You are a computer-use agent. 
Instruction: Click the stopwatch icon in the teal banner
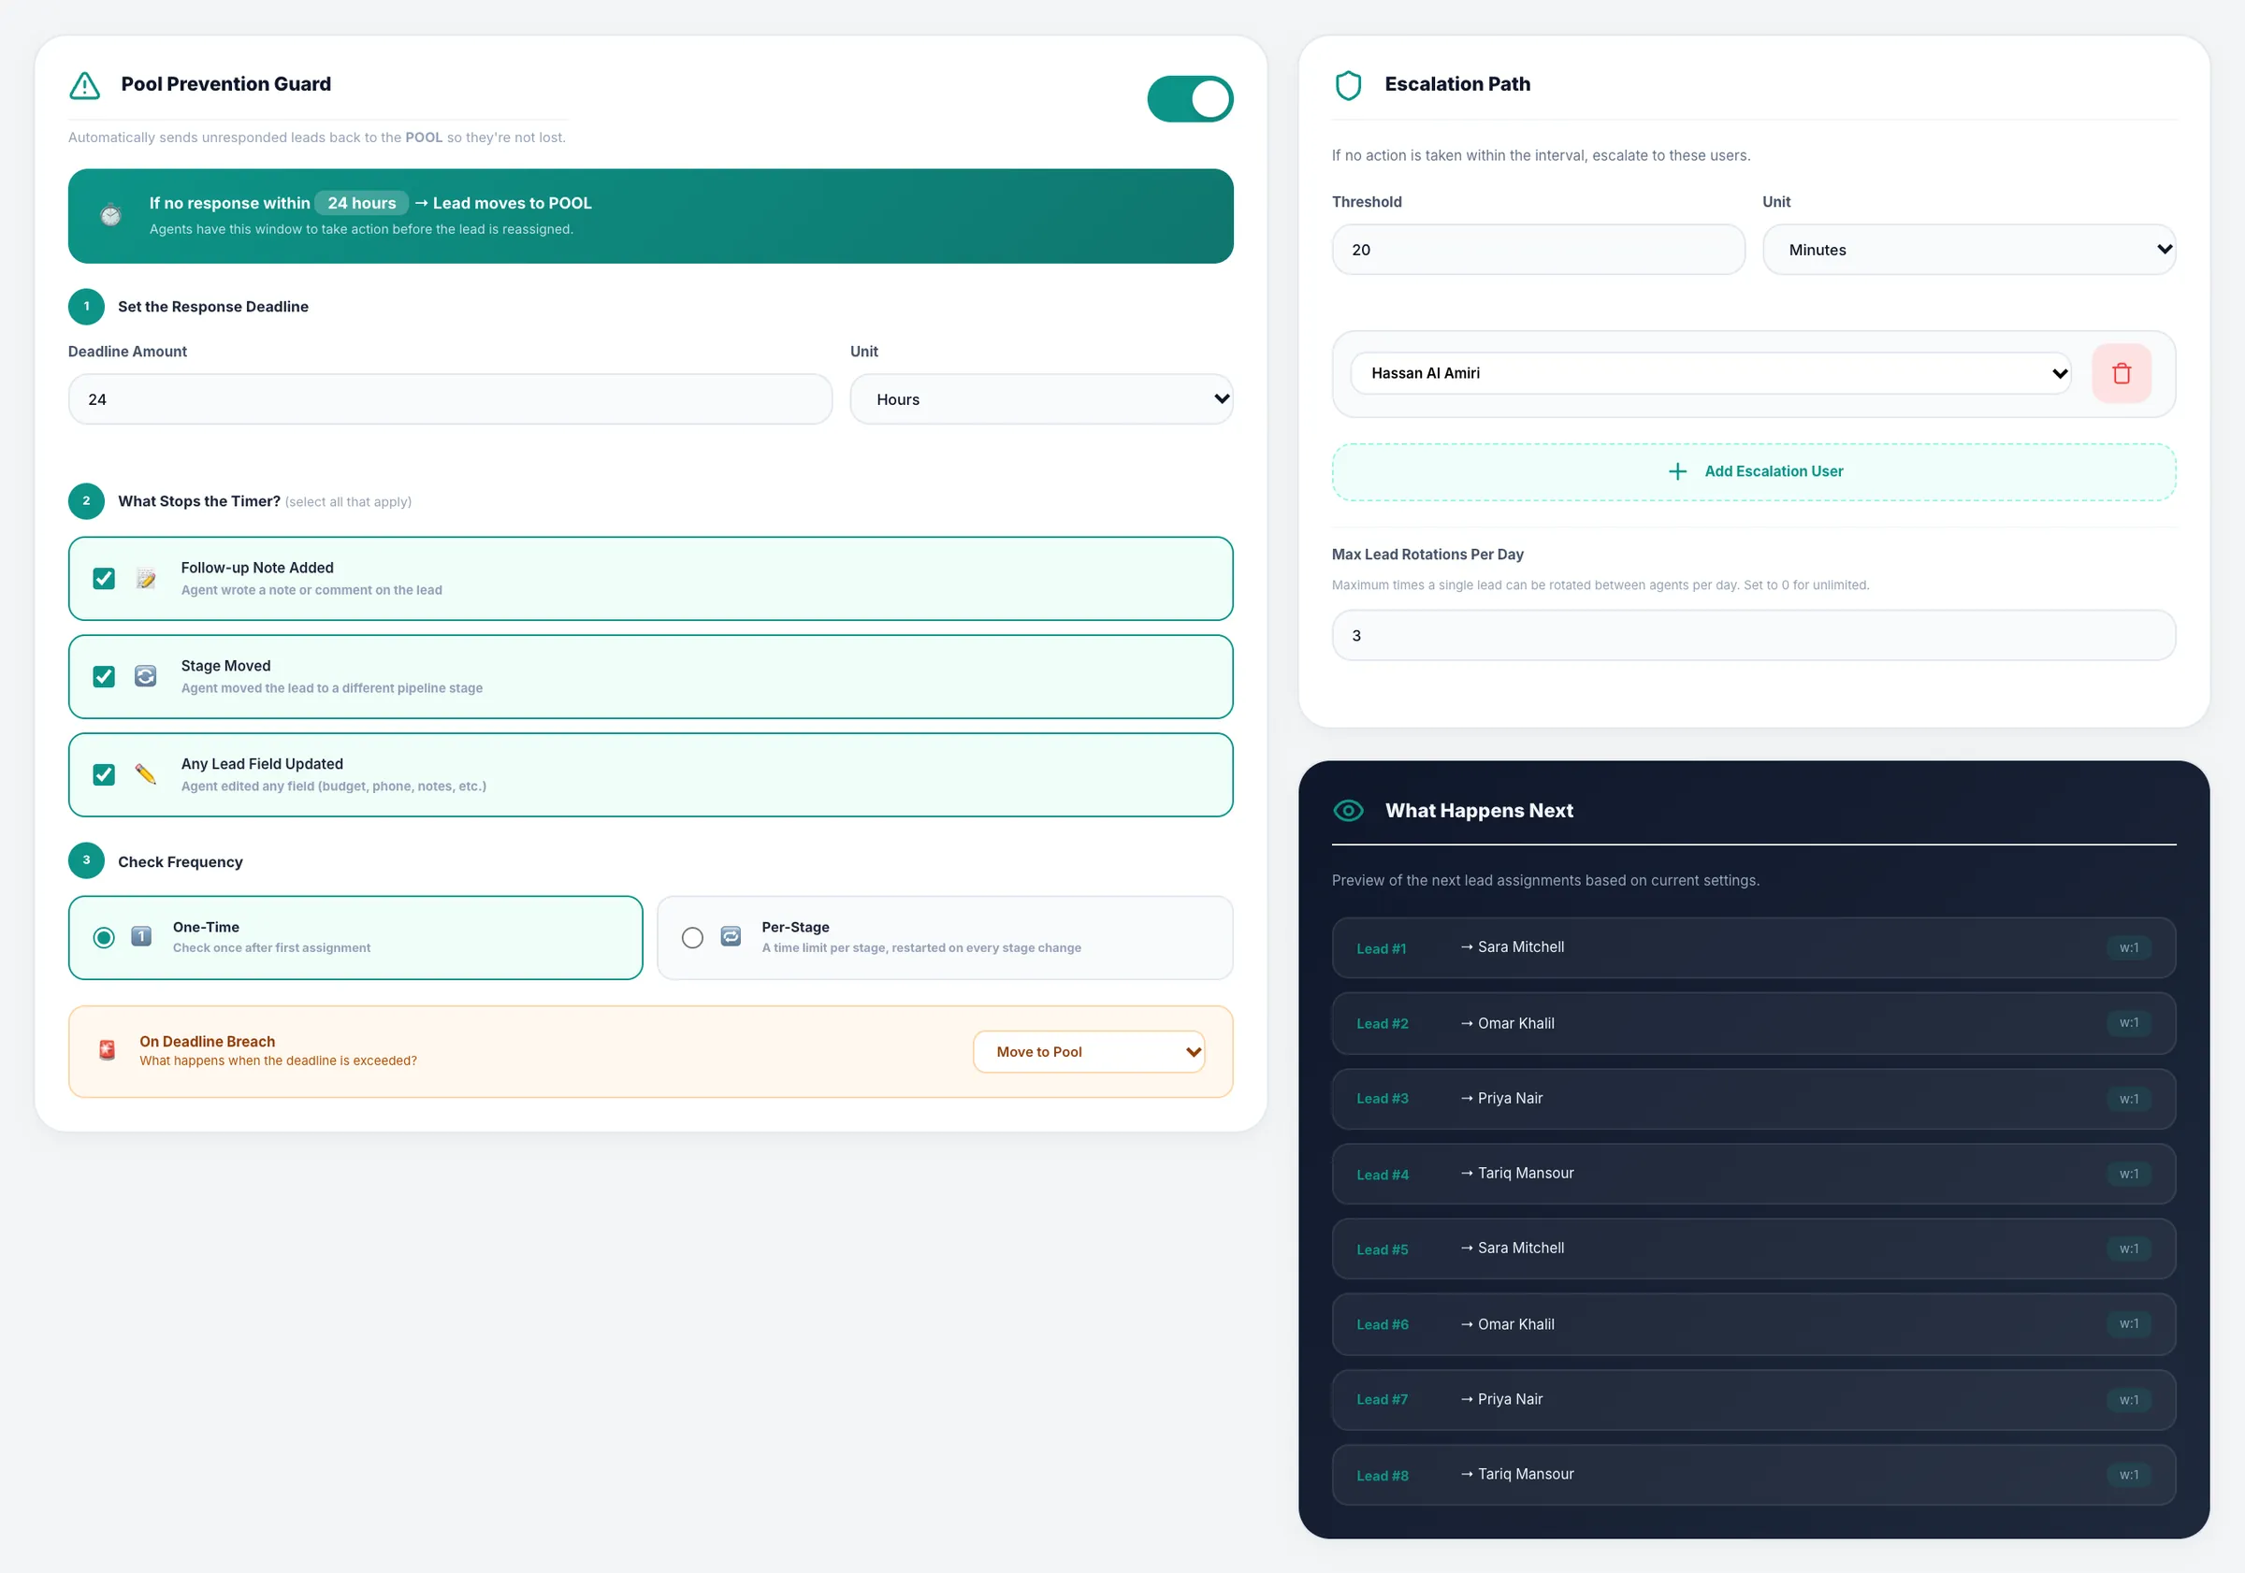[111, 215]
